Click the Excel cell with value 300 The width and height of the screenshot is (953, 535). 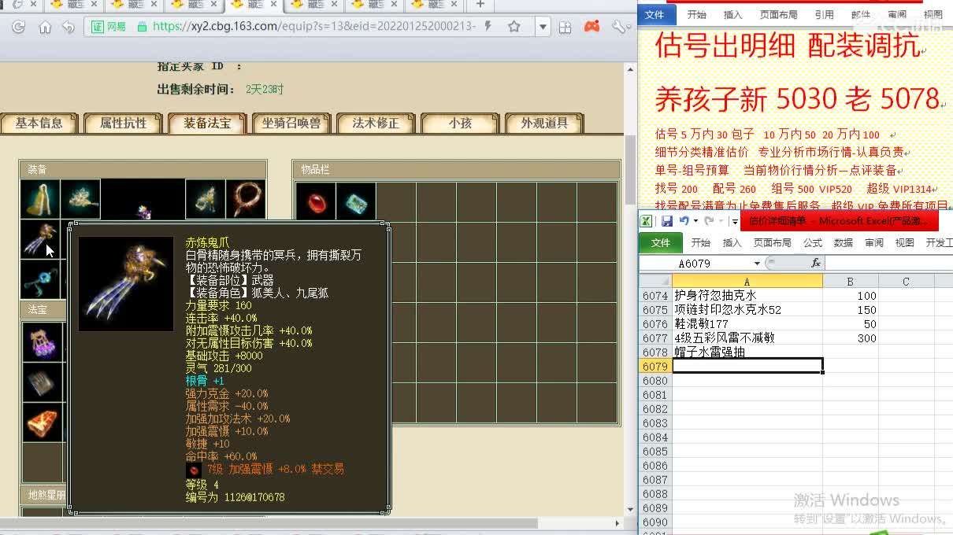[x=851, y=338]
